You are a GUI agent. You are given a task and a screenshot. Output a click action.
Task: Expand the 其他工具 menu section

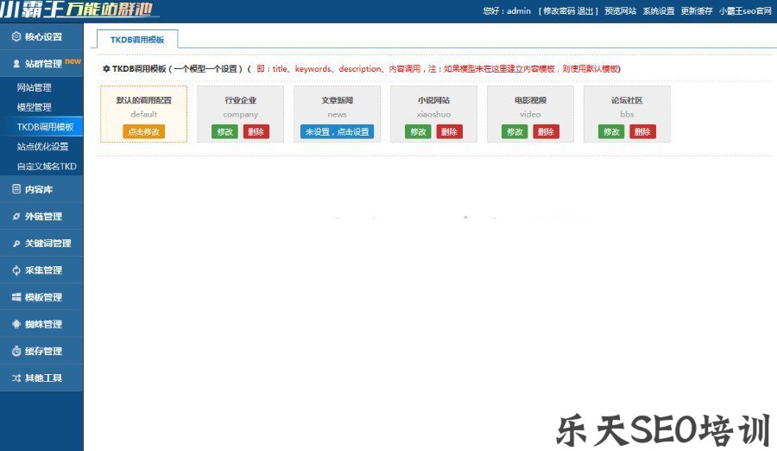(41, 378)
